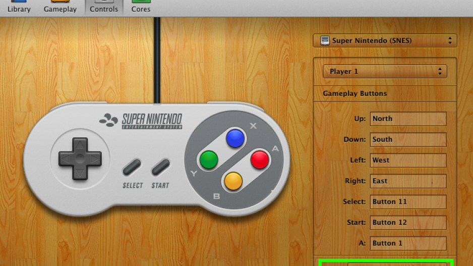This screenshot has height=266, width=473.
Task: Click the D-pad up arrow
Action: pyautogui.click(x=80, y=145)
